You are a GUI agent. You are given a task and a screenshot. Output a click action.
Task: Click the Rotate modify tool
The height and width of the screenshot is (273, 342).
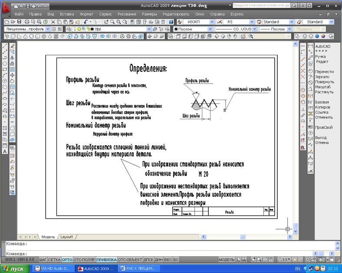(13, 81)
